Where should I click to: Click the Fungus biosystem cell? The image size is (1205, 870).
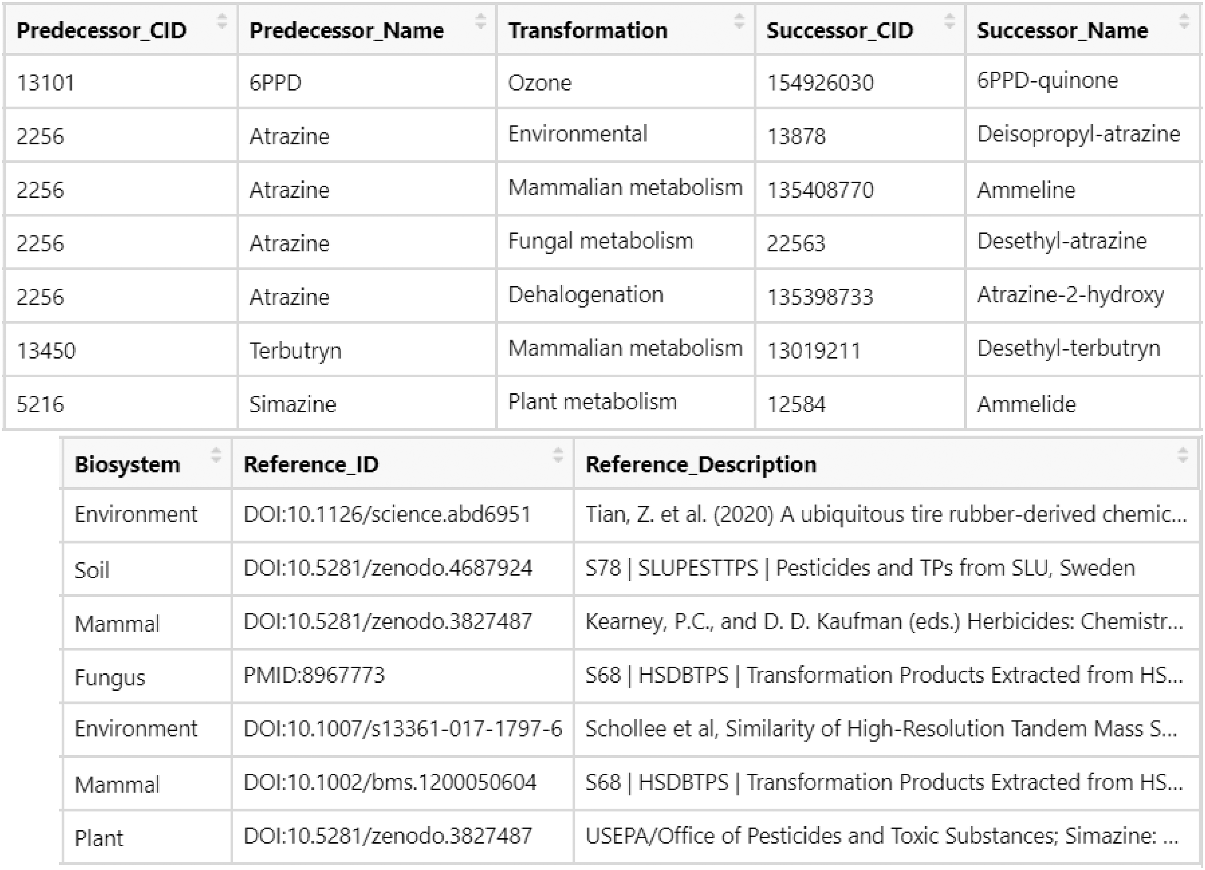[110, 678]
